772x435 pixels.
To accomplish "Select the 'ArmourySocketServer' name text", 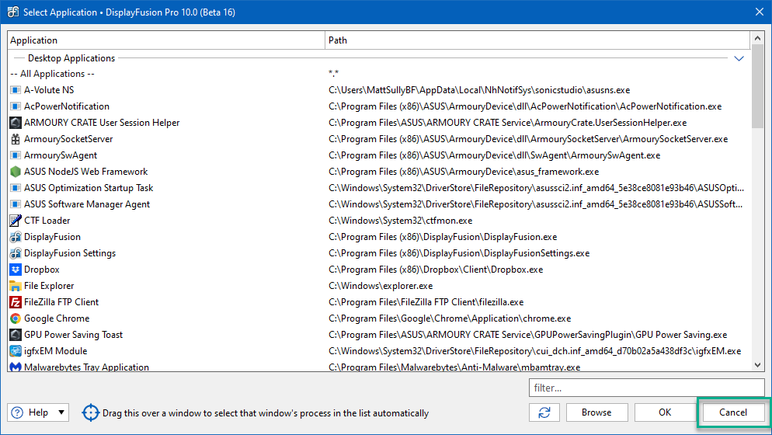I will (x=68, y=139).
